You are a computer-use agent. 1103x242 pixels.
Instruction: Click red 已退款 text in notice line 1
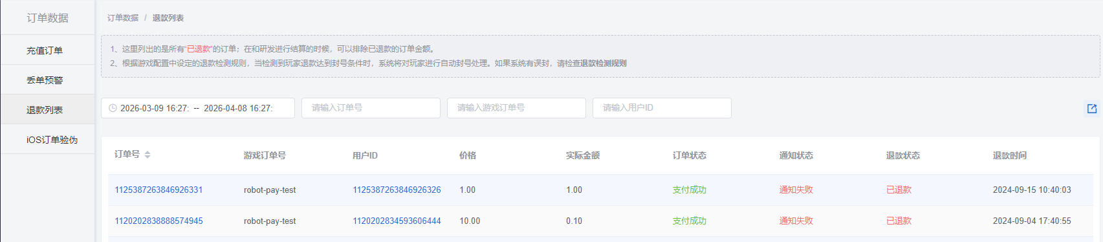point(199,49)
